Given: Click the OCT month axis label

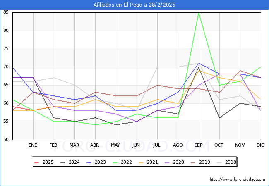Looking at the screenshot, I should [219, 145].
